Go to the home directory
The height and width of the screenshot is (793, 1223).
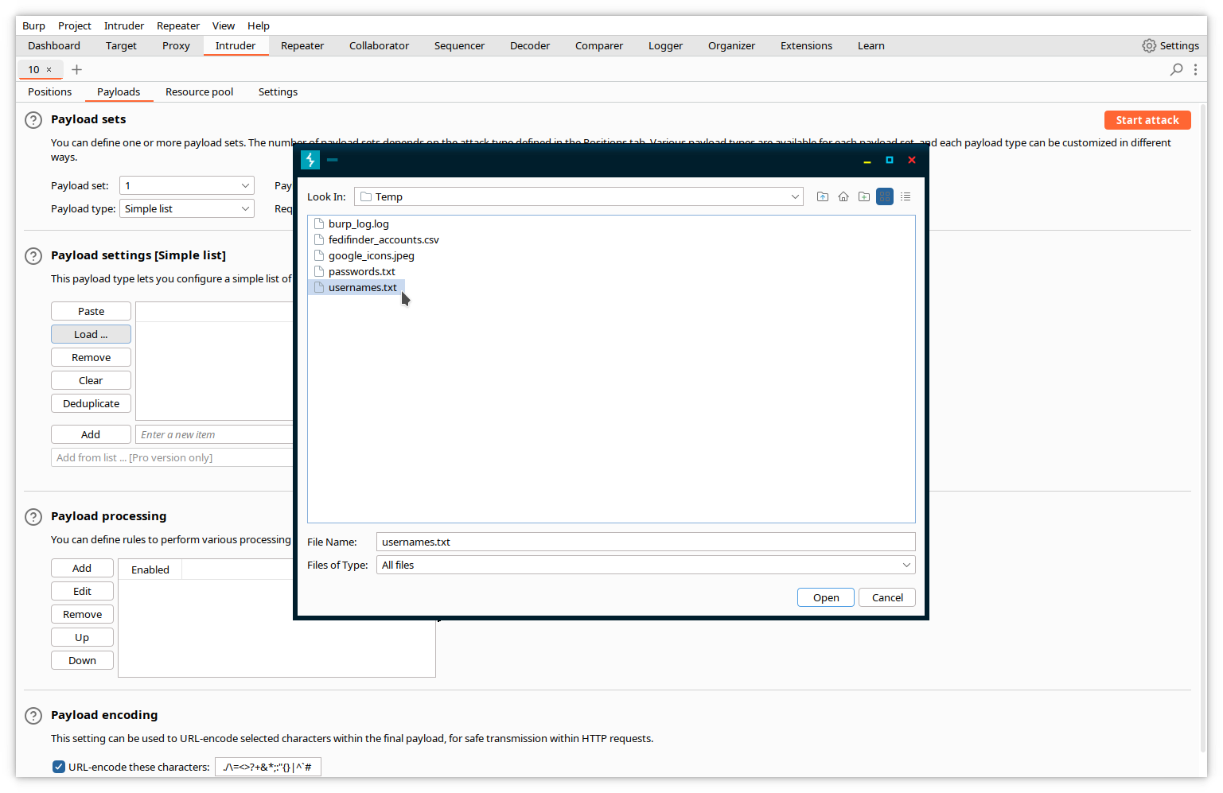(x=843, y=196)
